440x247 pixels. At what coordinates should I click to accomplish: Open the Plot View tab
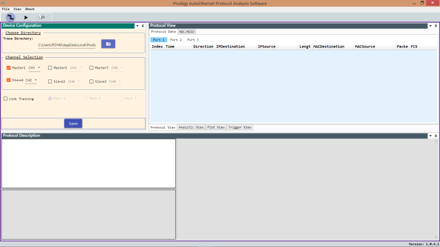pyautogui.click(x=216, y=128)
